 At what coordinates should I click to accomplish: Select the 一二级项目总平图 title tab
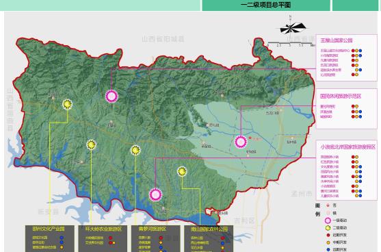pos(266,5)
